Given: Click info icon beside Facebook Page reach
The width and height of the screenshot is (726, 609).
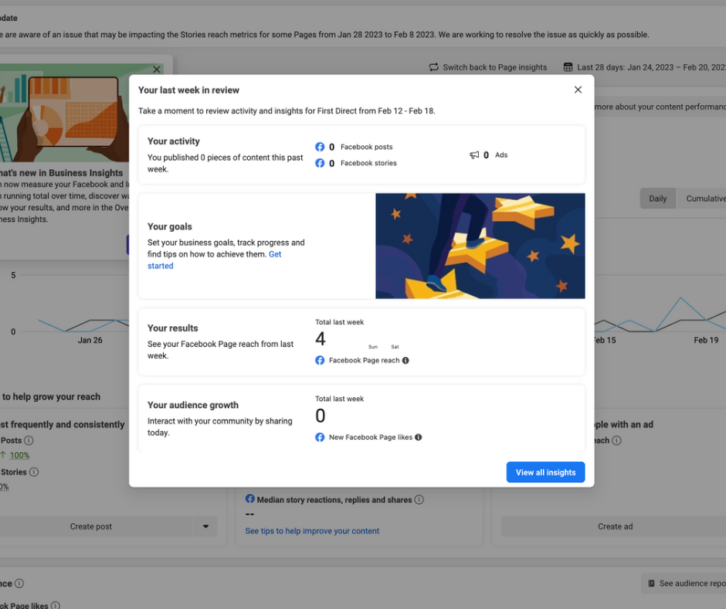Looking at the screenshot, I should point(406,361).
